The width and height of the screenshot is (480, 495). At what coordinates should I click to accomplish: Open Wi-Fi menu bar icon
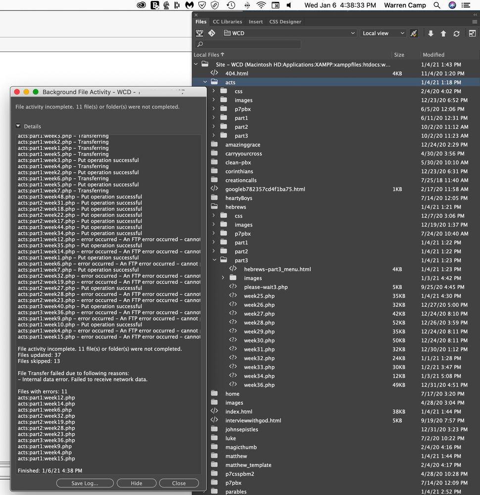261,5
